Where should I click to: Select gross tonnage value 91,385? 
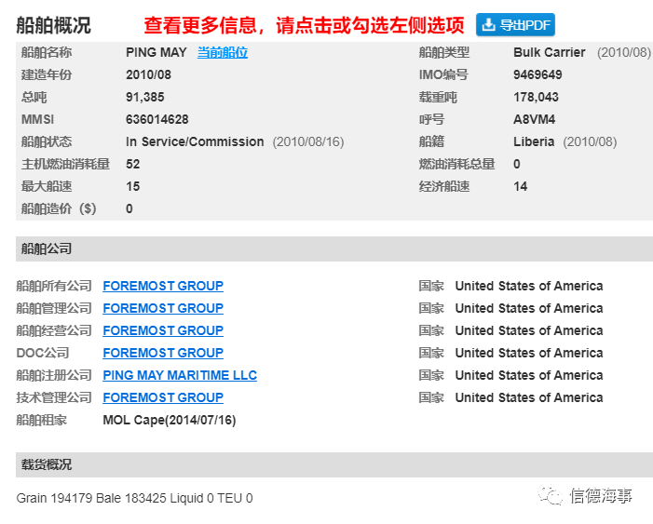(x=145, y=98)
